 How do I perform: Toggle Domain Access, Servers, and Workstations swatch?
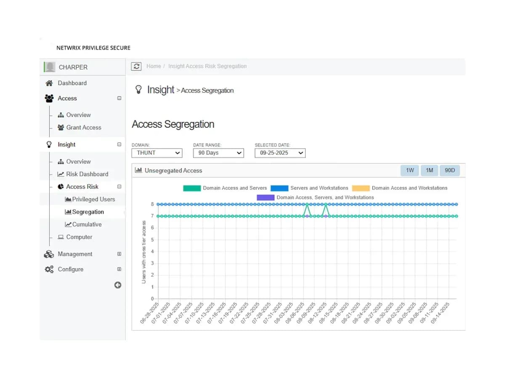click(x=266, y=197)
